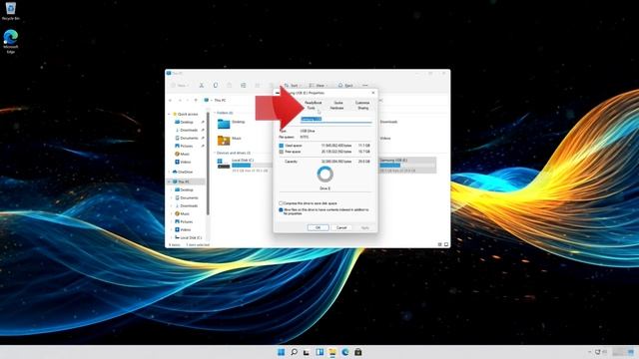Select OneDrive in navigation pane
The width and height of the screenshot is (639, 359).
183,173
